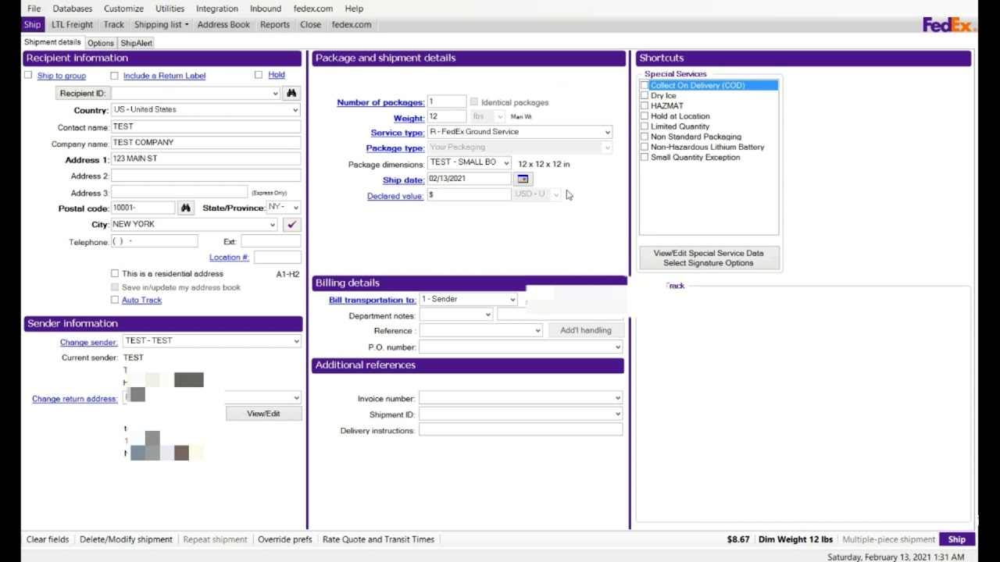This screenshot has height=562, width=1000.
Task: Click Add'l handling button
Action: [x=586, y=330]
